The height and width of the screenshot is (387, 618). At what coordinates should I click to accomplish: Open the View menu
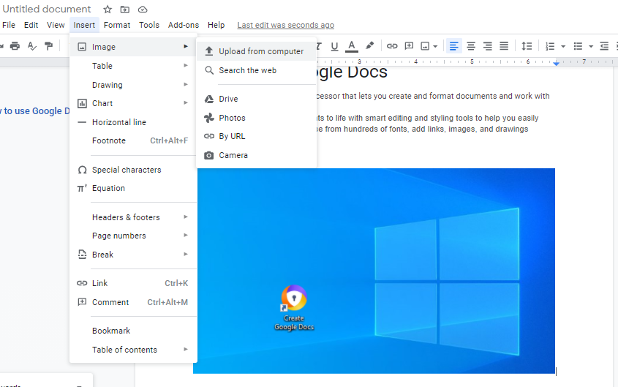[x=56, y=25]
